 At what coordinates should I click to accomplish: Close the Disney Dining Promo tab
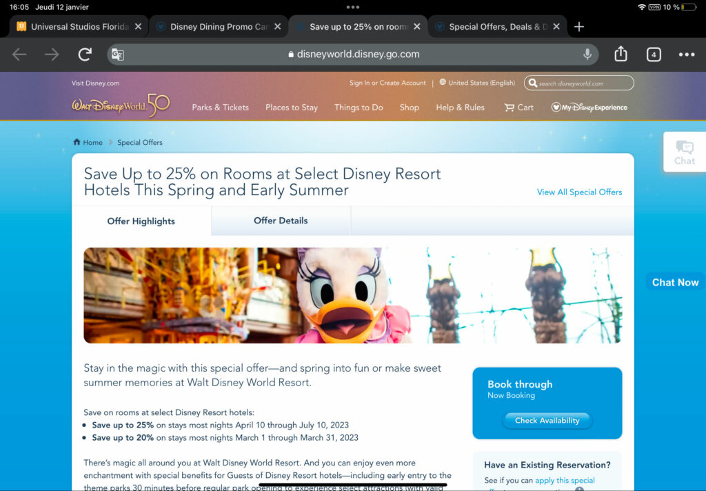pos(278,27)
